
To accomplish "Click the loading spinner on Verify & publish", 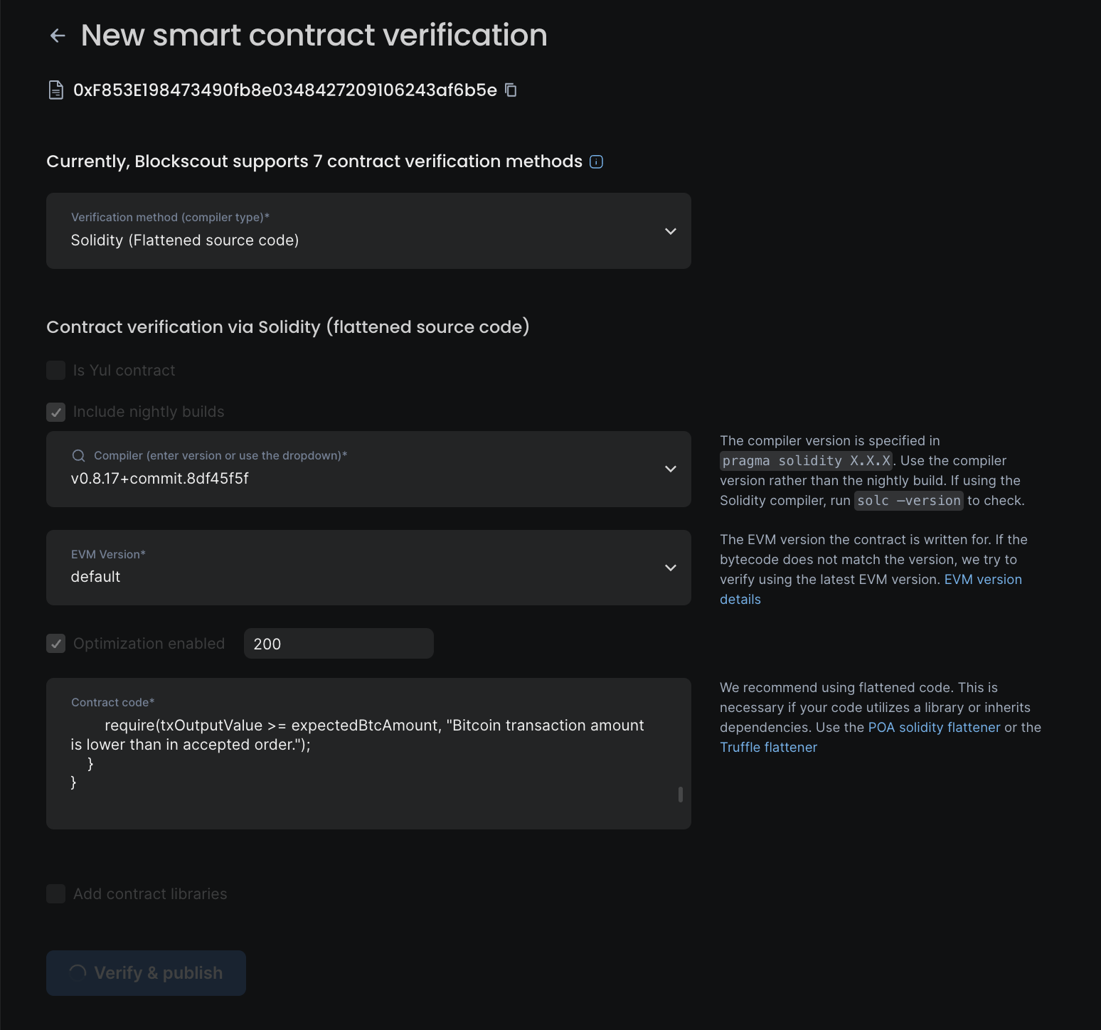I will (78, 972).
